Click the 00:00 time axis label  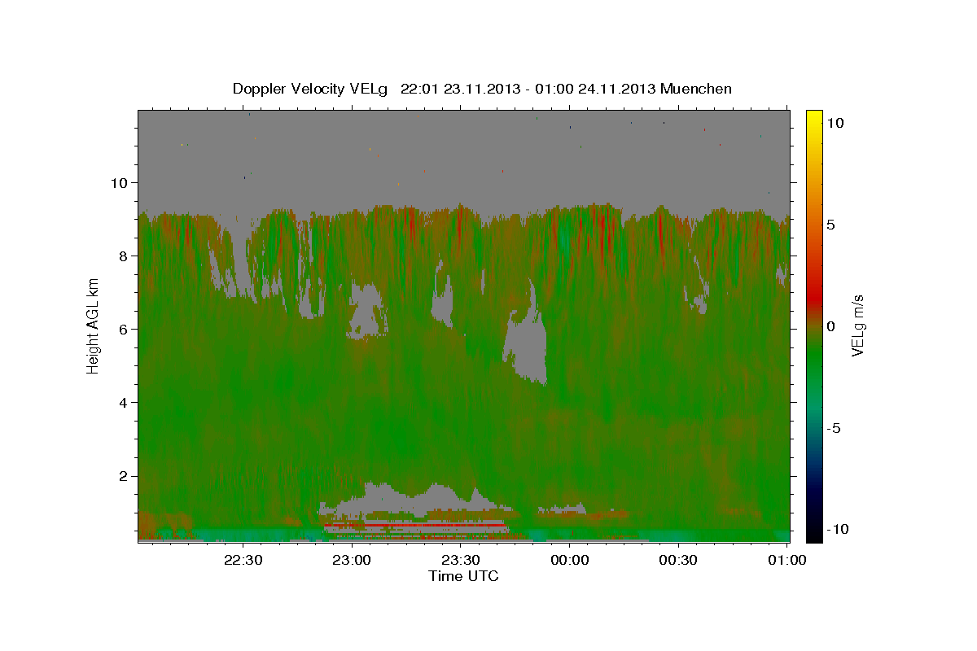(570, 560)
